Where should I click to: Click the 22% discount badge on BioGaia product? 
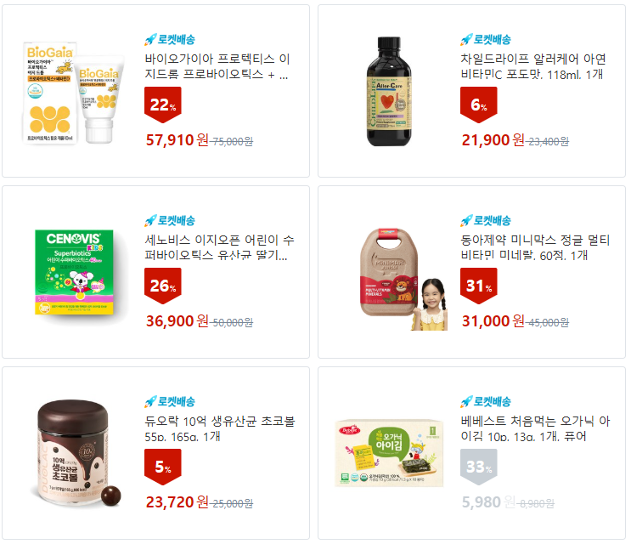[162, 105]
